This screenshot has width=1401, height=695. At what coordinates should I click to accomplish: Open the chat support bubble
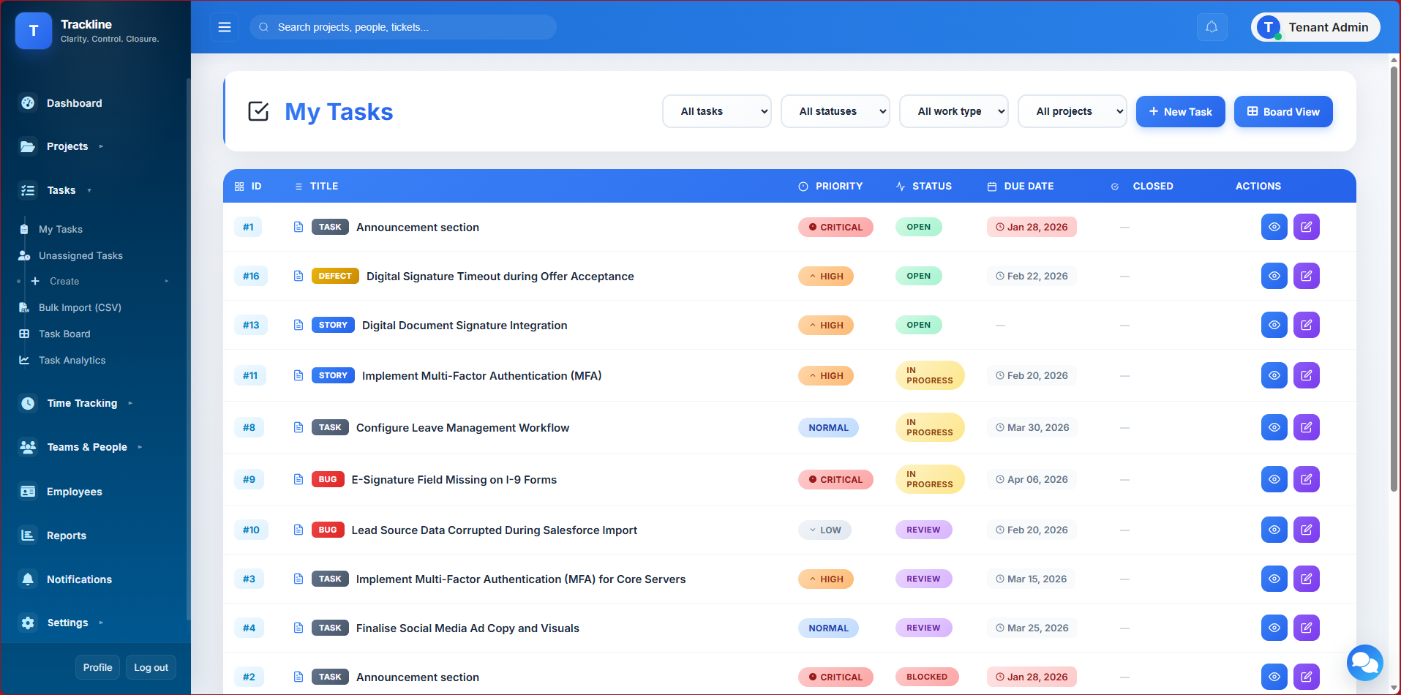1364,663
